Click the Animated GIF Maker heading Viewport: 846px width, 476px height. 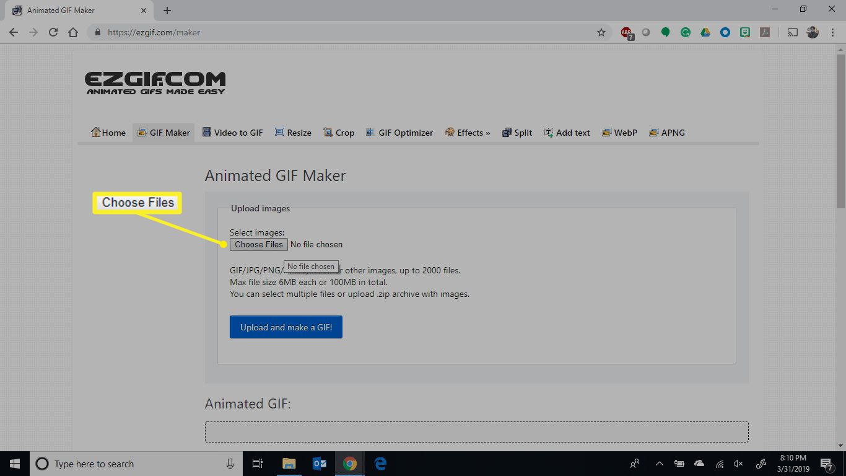(x=275, y=175)
